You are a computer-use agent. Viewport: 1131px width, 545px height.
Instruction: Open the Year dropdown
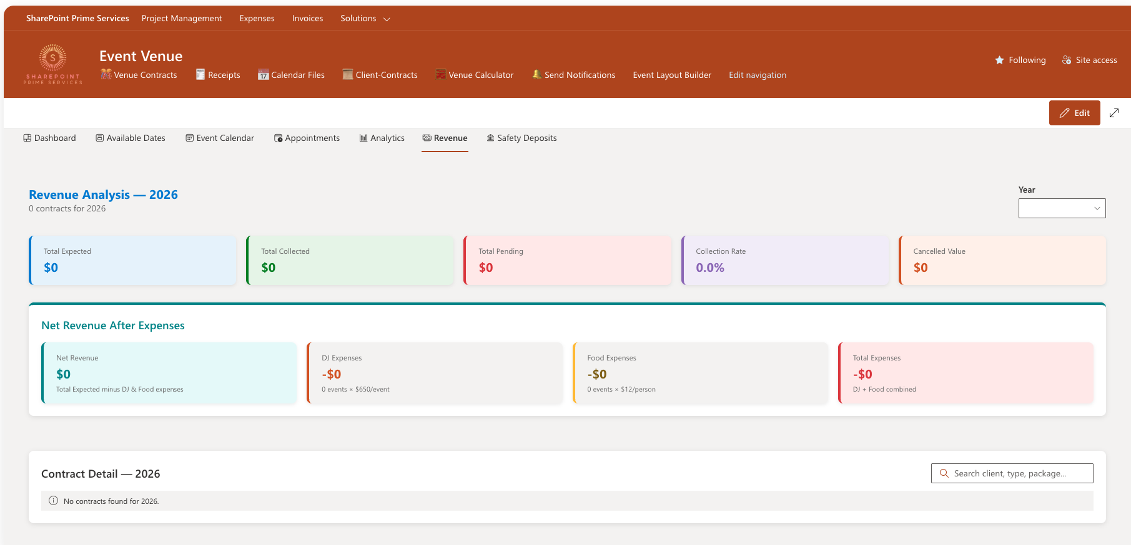(1062, 208)
